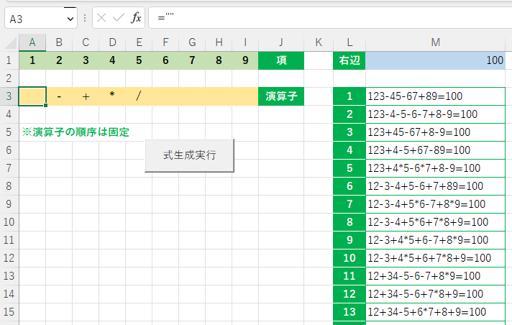Click the Enter checkmark icon in formula bar
Screen dimensions: 512x325
click(118, 18)
